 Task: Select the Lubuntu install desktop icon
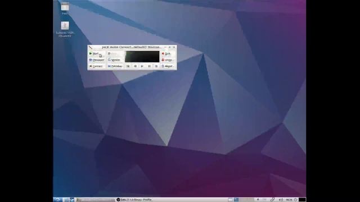[65, 30]
